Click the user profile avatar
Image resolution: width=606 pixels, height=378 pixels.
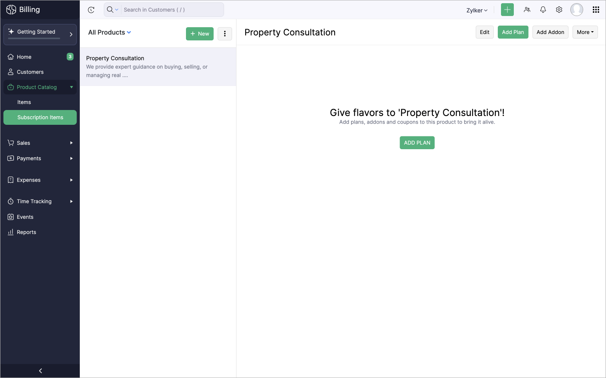pyautogui.click(x=577, y=10)
